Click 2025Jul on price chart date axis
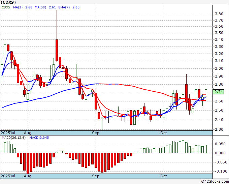229x184 pixels. 8,133
